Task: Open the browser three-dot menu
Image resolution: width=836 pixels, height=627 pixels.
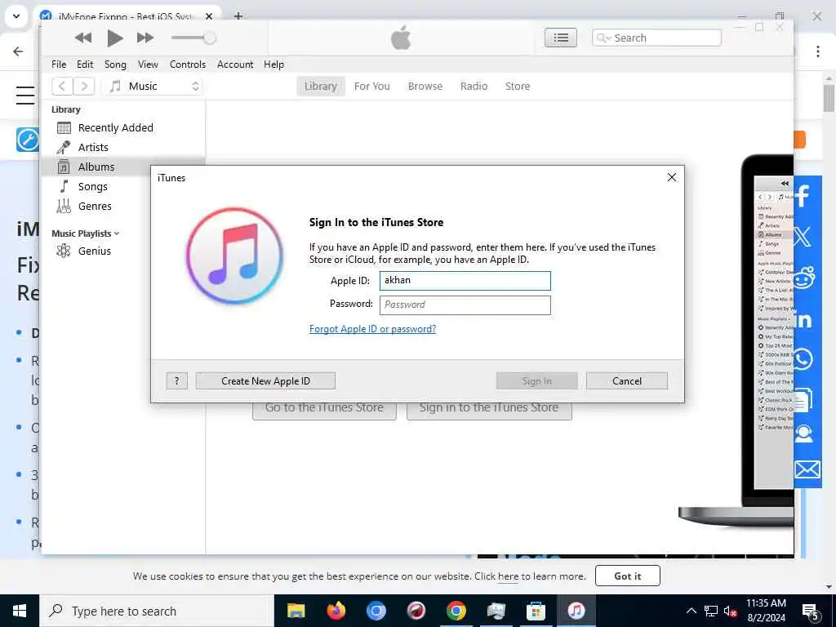Action: tap(818, 51)
